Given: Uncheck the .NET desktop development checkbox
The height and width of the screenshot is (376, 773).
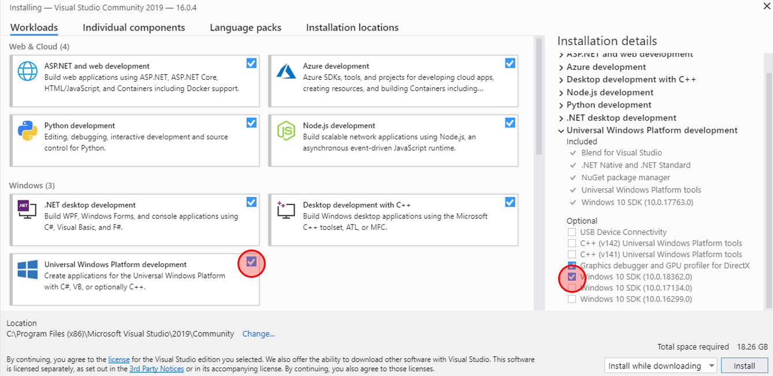Looking at the screenshot, I should click(251, 202).
